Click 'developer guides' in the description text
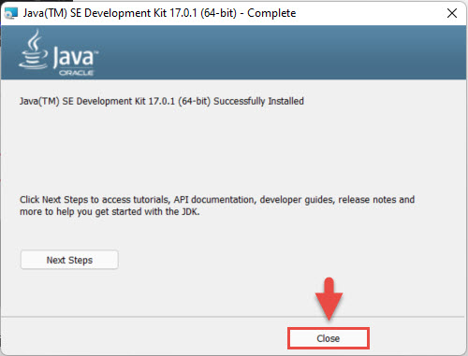Screen dimensions: 468x356 point(297,200)
